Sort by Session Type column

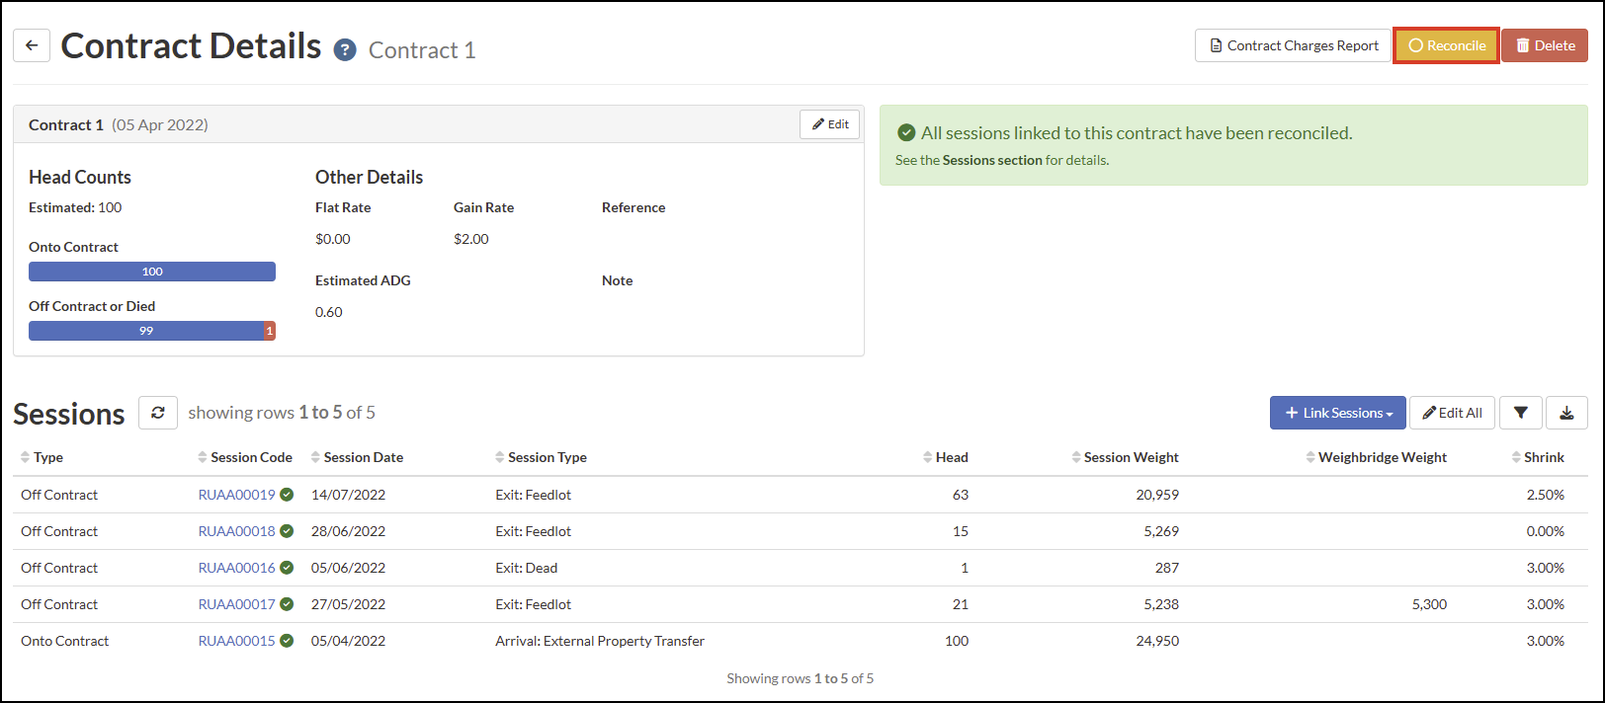pyautogui.click(x=541, y=457)
